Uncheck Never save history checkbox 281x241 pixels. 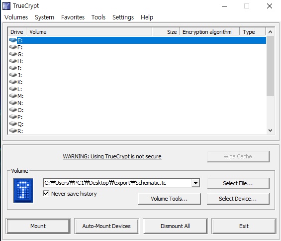tap(46, 193)
